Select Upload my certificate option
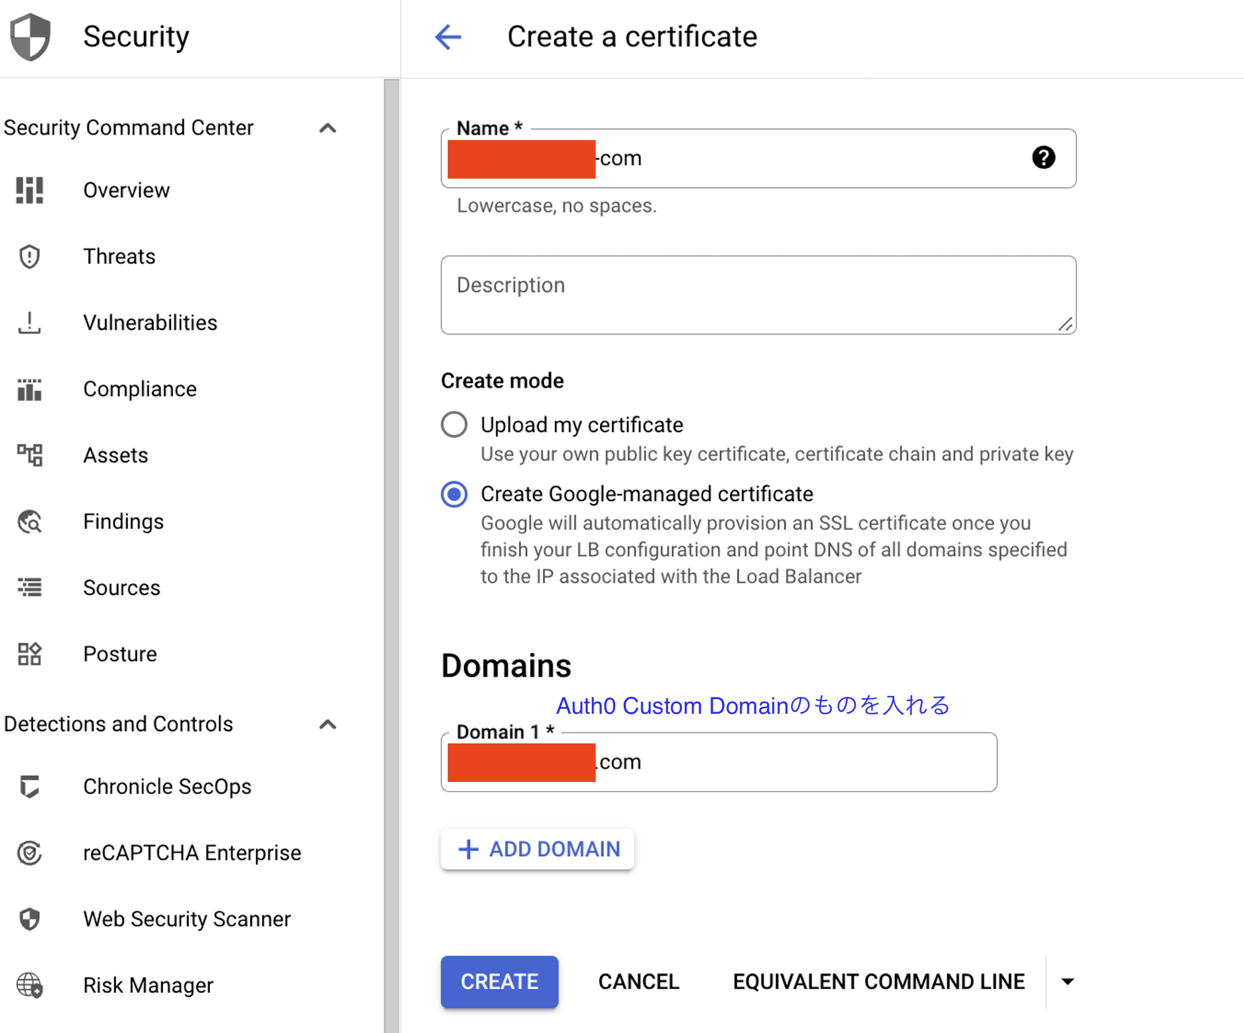This screenshot has width=1244, height=1033. click(454, 425)
